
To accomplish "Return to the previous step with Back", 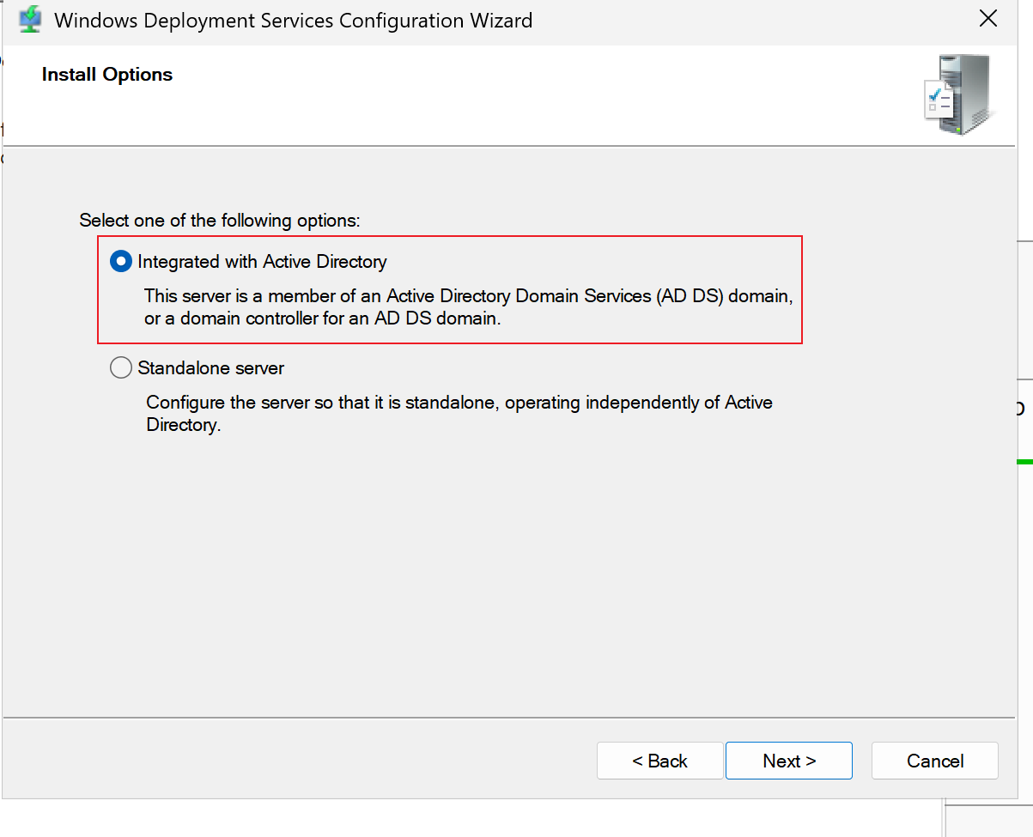I will click(659, 761).
